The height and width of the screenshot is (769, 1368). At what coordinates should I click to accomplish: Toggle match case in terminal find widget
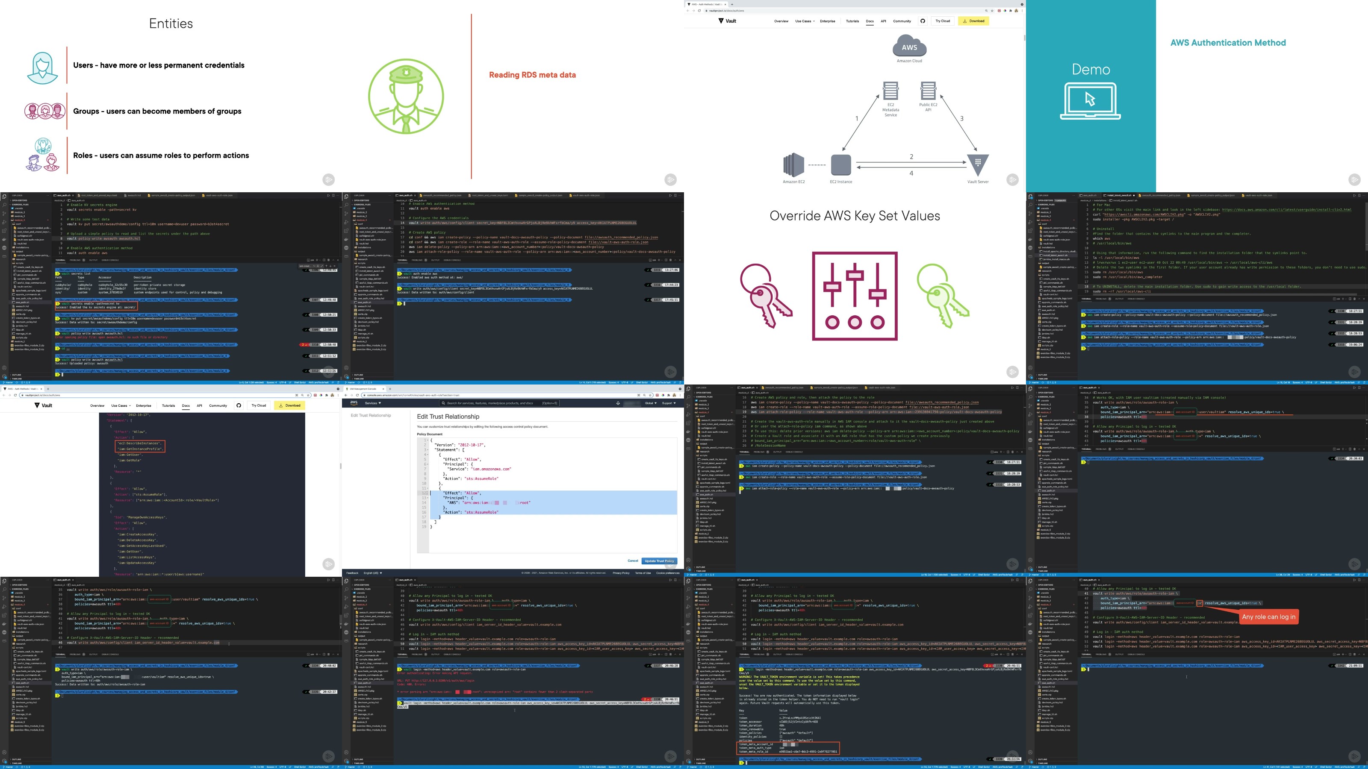pyautogui.click(x=314, y=267)
